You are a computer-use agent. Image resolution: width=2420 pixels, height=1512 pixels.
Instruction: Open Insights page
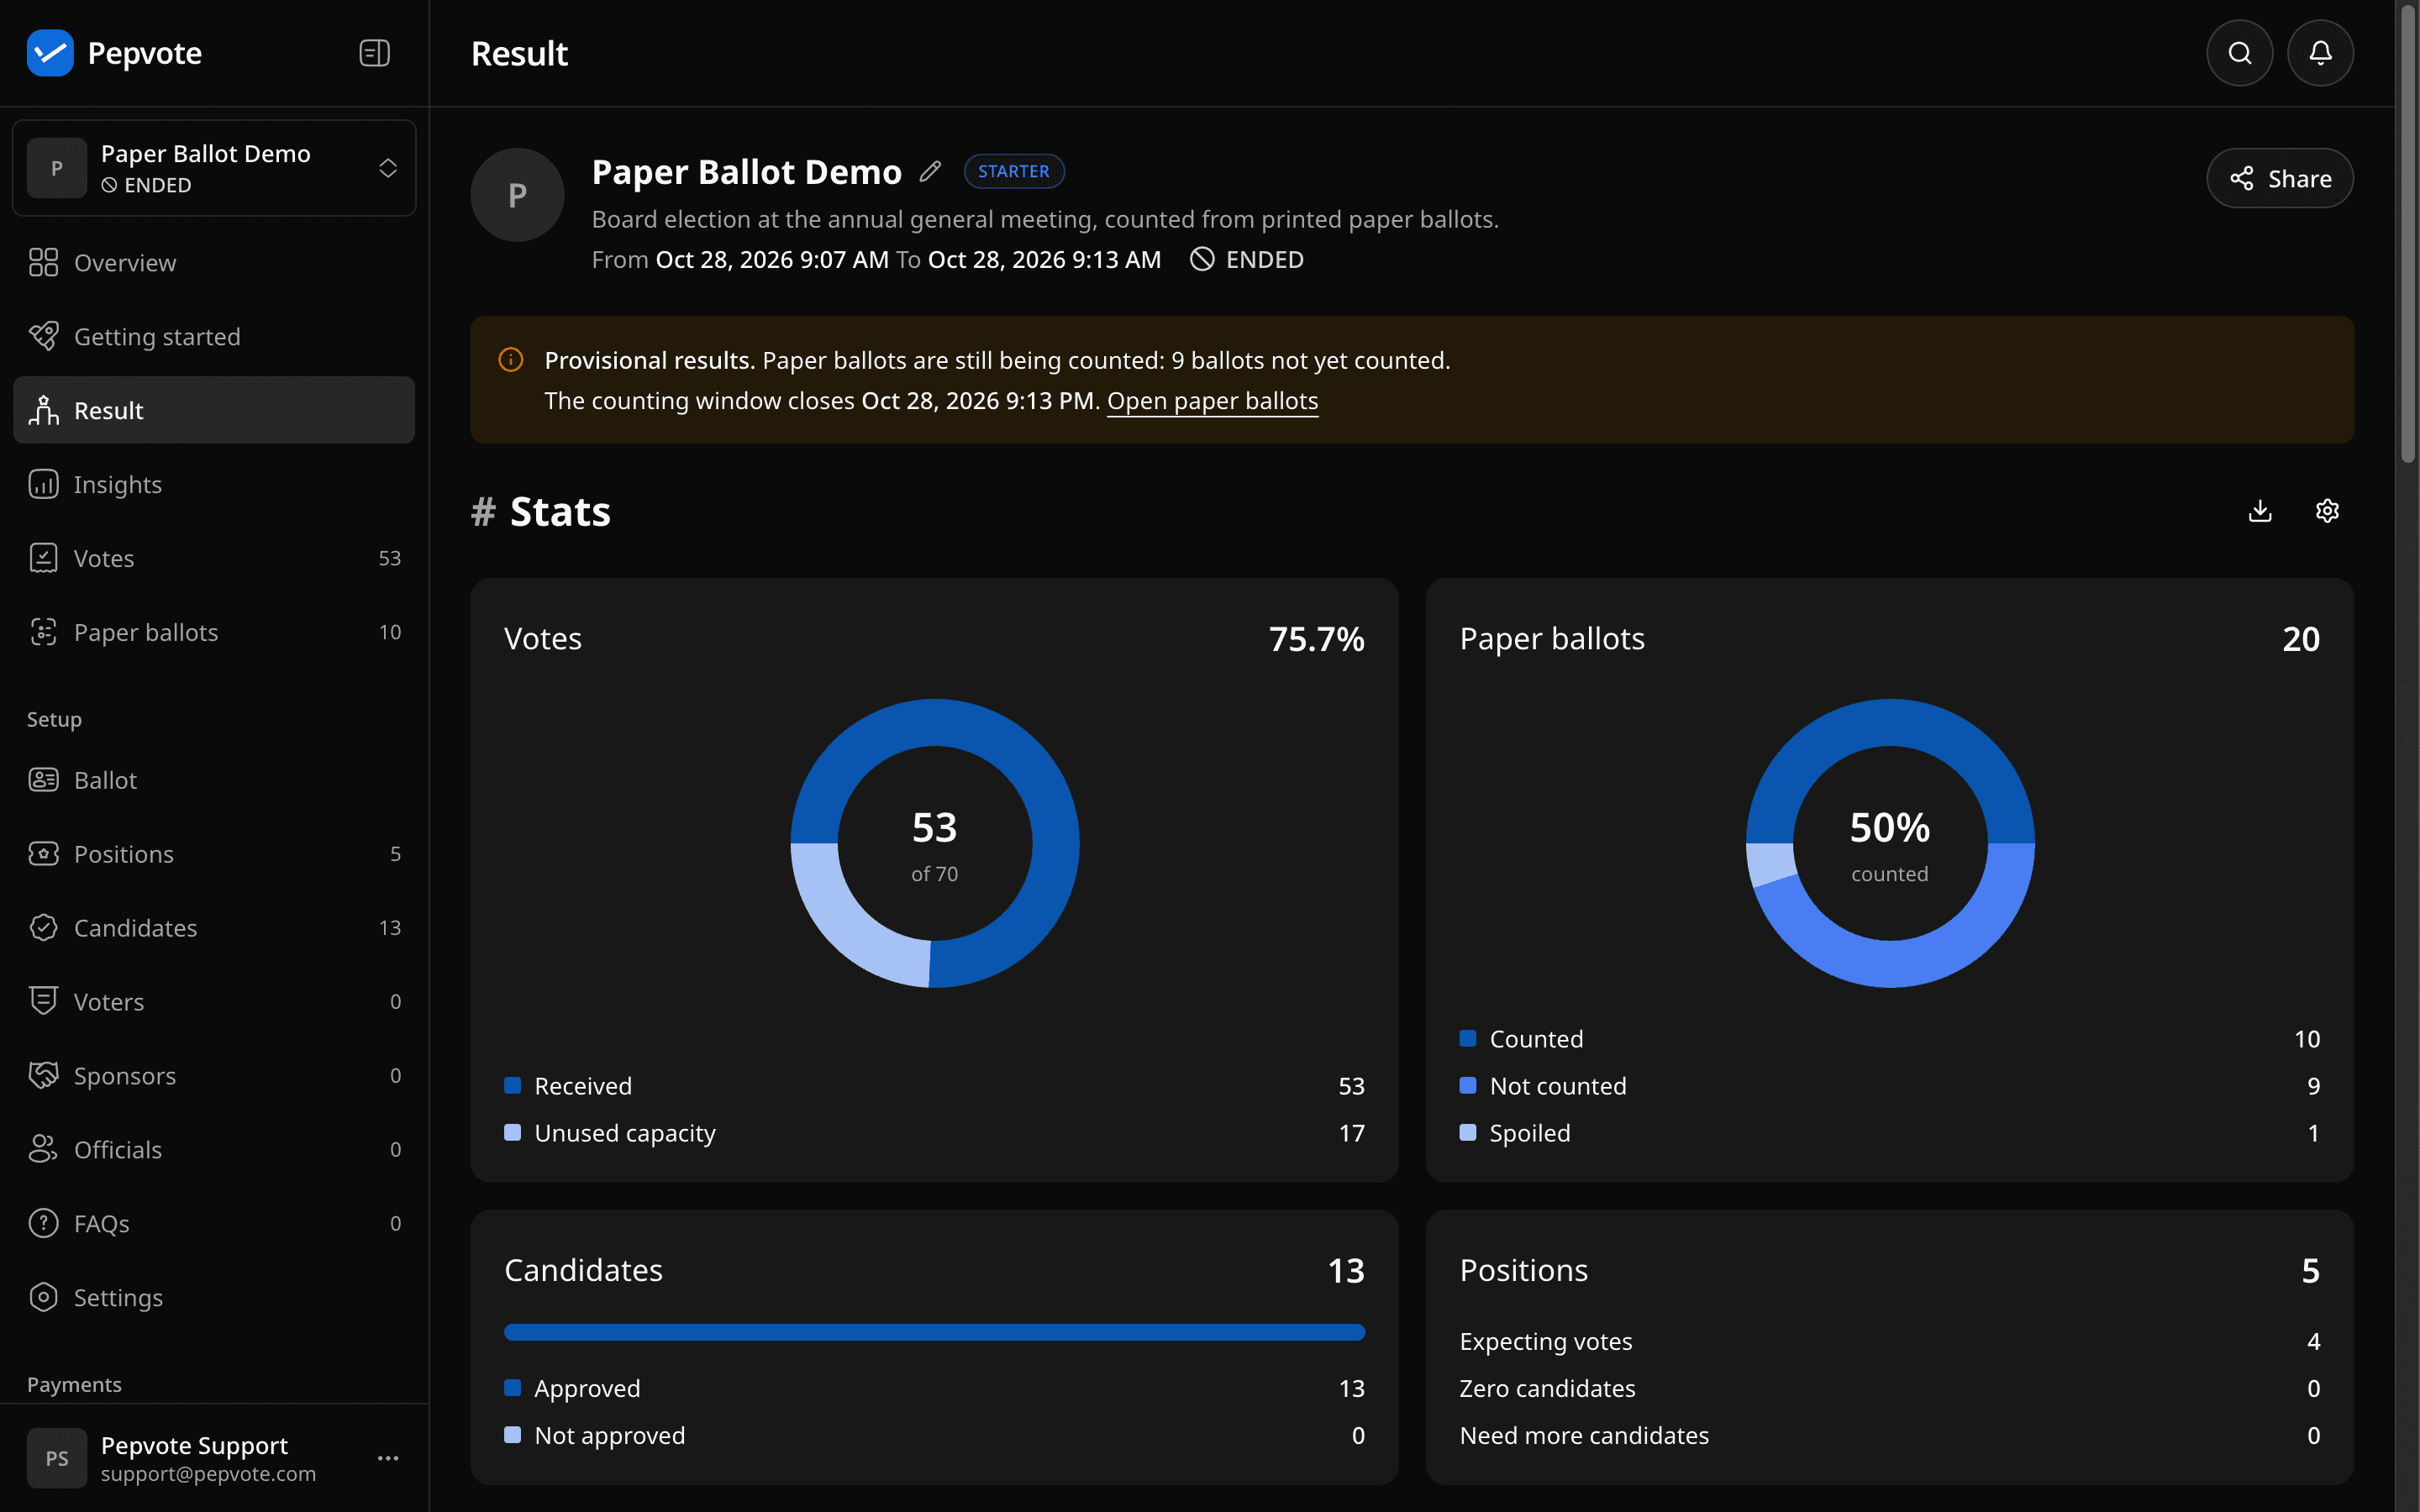click(x=214, y=485)
